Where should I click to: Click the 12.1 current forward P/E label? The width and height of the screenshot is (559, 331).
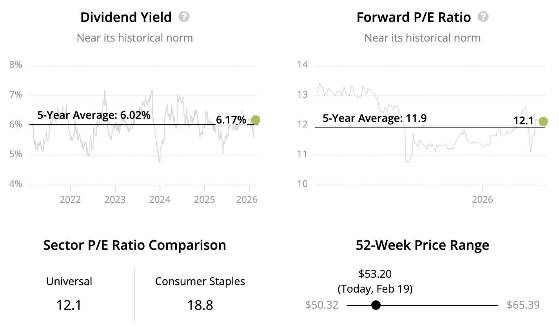[523, 120]
